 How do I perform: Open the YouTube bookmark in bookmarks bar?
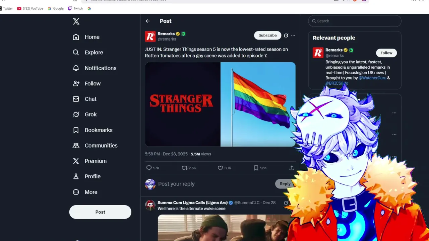tap(30, 8)
